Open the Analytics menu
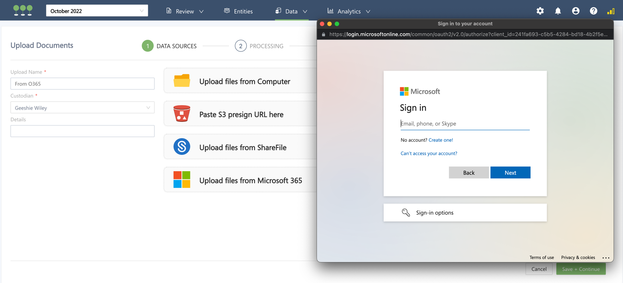Screen dimensions: 623x283 click(x=349, y=11)
